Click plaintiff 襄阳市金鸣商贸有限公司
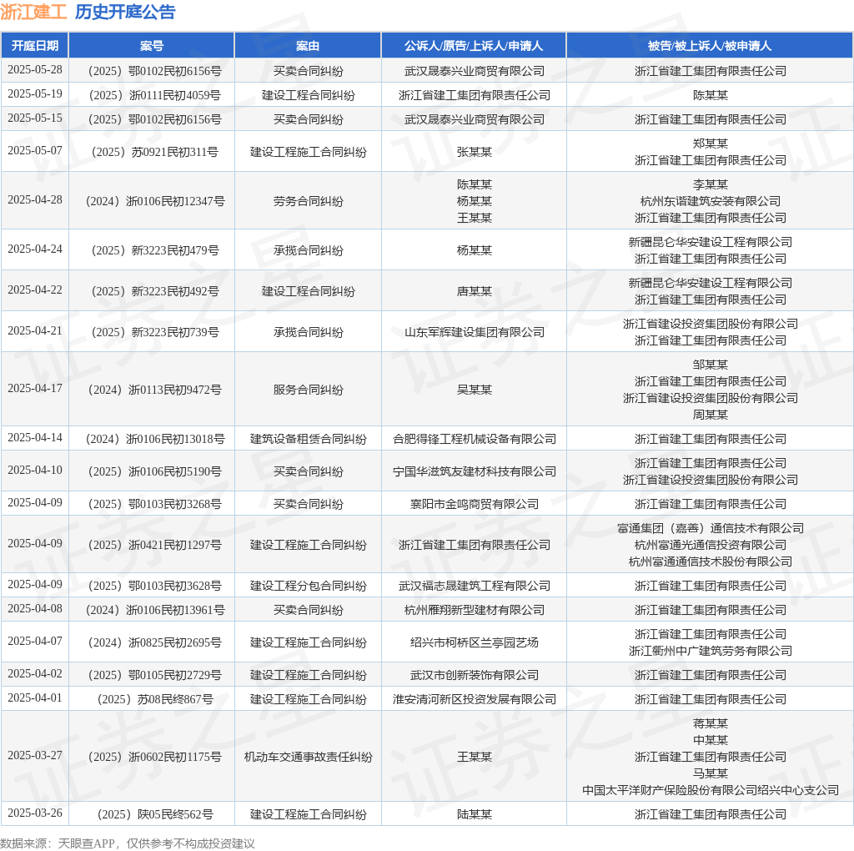The height and width of the screenshot is (851, 854). pyautogui.click(x=475, y=505)
